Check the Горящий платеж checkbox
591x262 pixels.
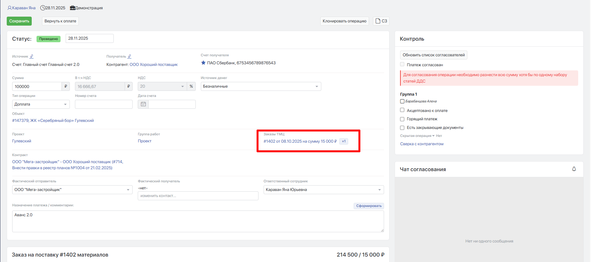(402, 119)
